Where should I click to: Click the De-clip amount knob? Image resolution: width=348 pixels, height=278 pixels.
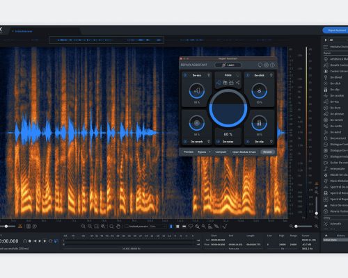(259, 123)
